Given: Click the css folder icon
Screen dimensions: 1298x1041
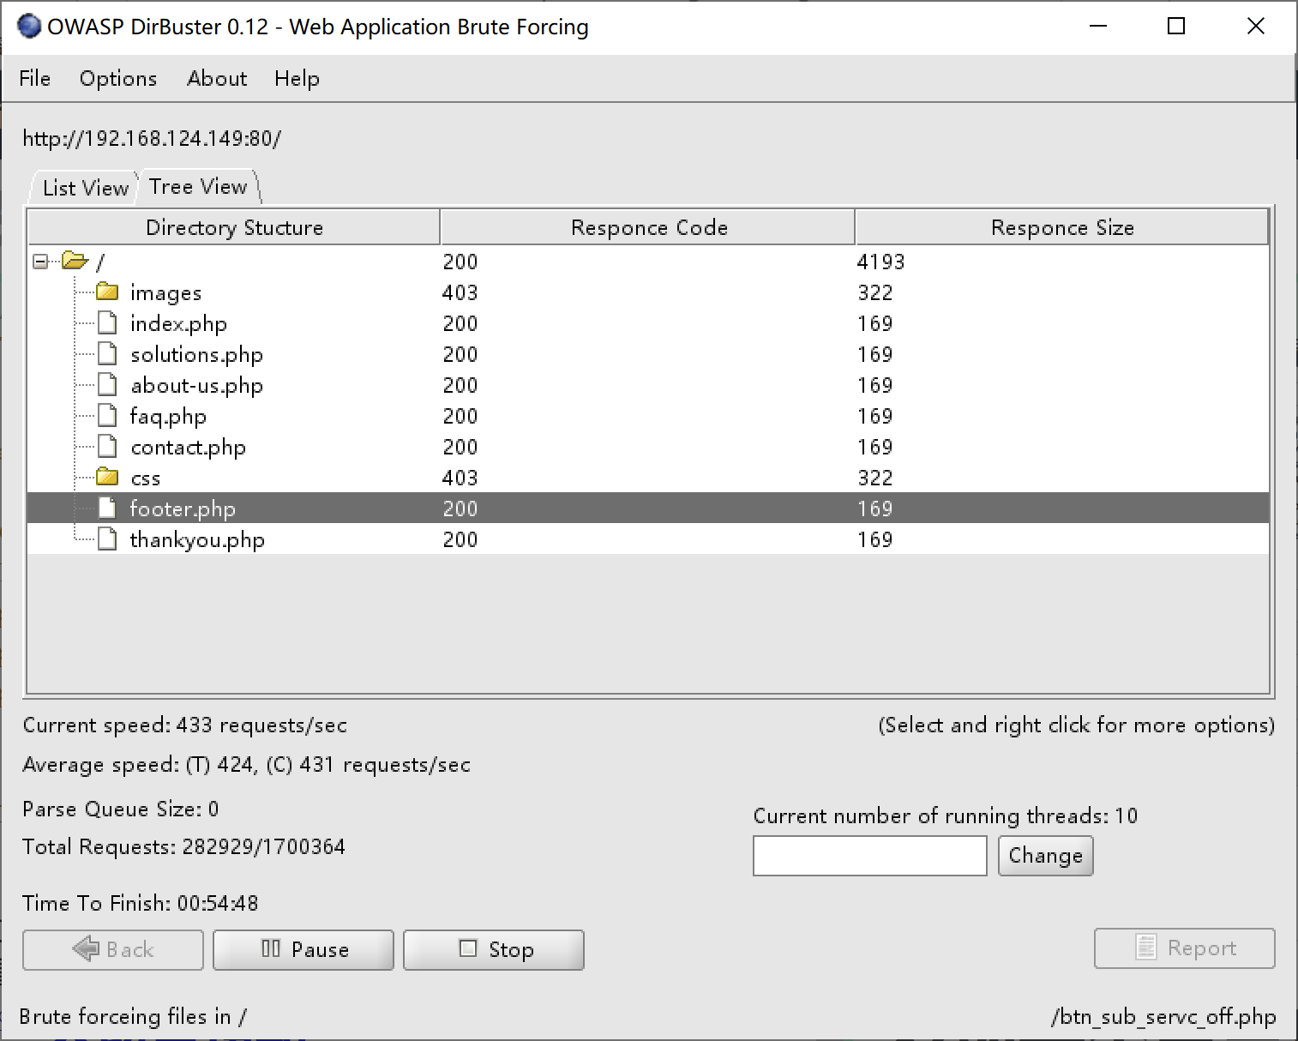Looking at the screenshot, I should tap(107, 478).
